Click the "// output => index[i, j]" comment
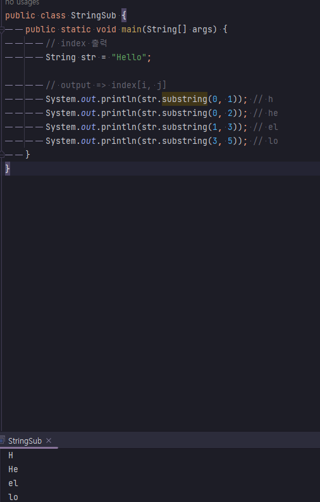 106,85
